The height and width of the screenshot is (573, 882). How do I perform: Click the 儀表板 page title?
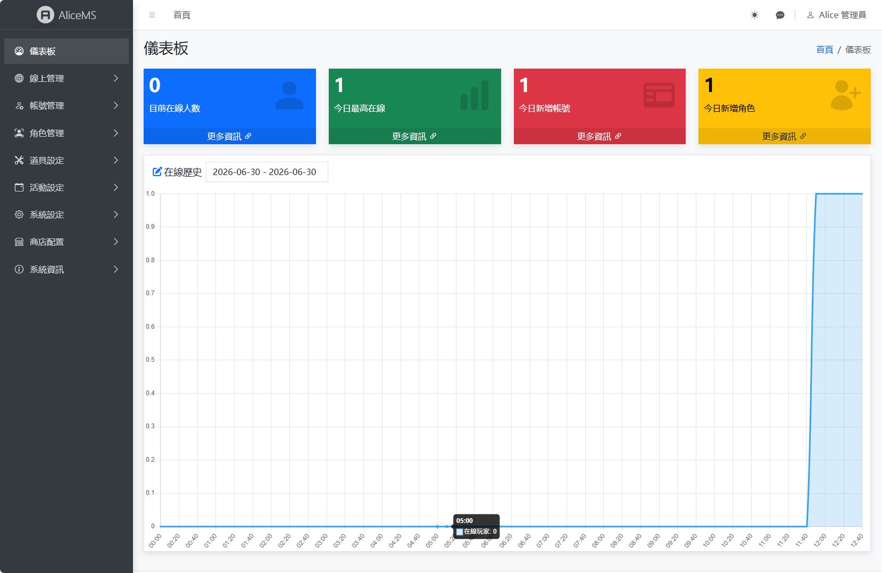click(166, 48)
